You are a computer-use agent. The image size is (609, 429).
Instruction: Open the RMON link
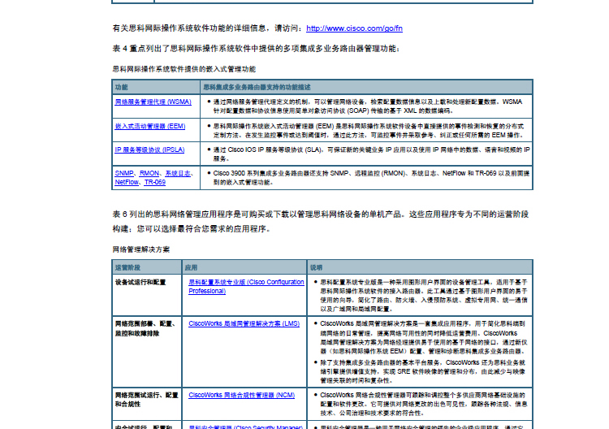pyautogui.click(x=149, y=173)
